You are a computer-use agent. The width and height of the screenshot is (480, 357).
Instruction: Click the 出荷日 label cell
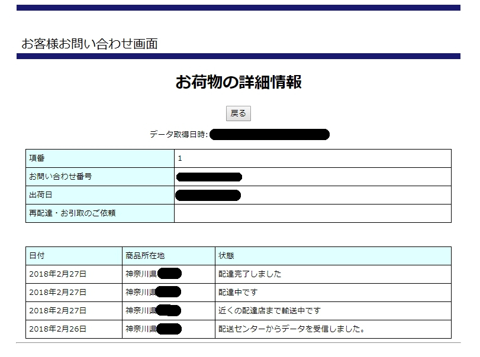(x=100, y=195)
